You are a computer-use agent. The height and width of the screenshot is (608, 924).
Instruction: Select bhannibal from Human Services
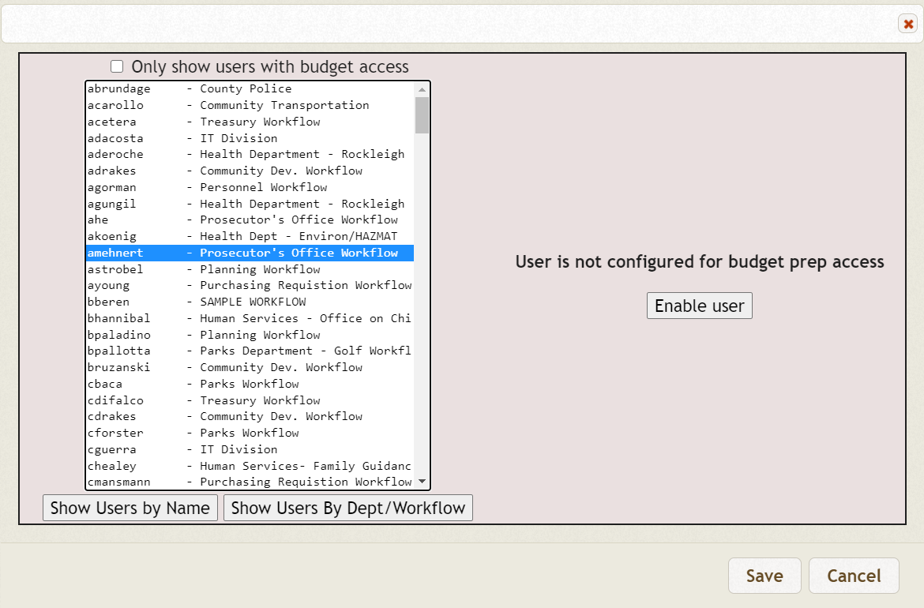coord(197,318)
